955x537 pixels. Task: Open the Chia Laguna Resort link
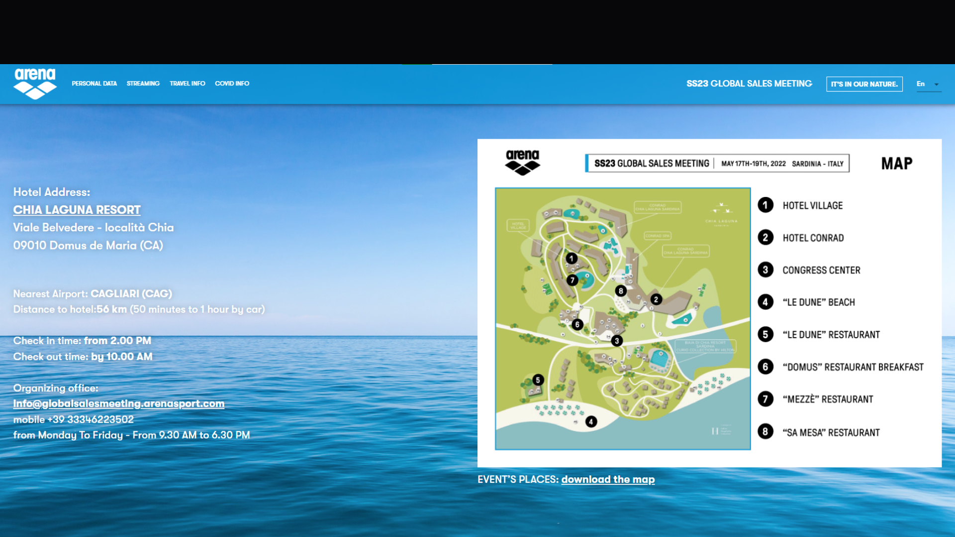pos(77,210)
